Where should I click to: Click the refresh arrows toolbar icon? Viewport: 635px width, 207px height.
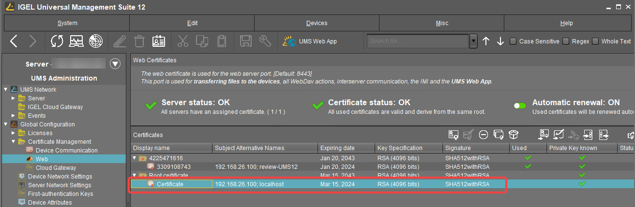[57, 41]
